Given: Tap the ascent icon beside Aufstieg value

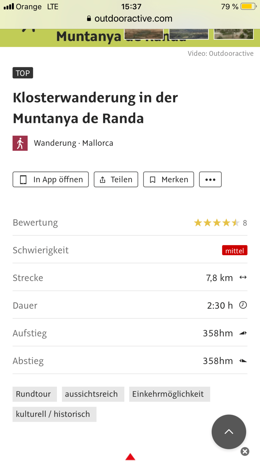Looking at the screenshot, I should click(243, 333).
